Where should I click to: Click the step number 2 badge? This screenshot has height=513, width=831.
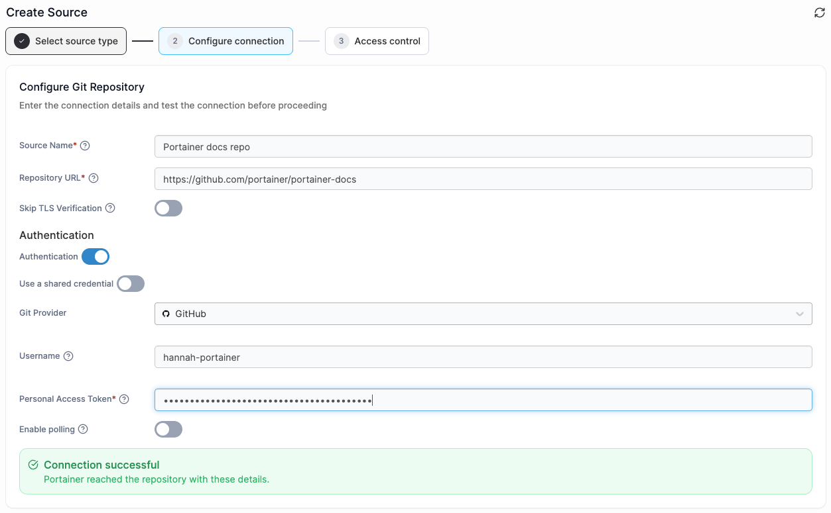click(x=174, y=41)
